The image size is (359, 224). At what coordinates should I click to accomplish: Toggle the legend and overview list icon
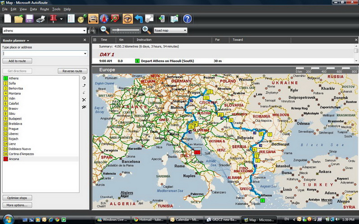pos(71,19)
